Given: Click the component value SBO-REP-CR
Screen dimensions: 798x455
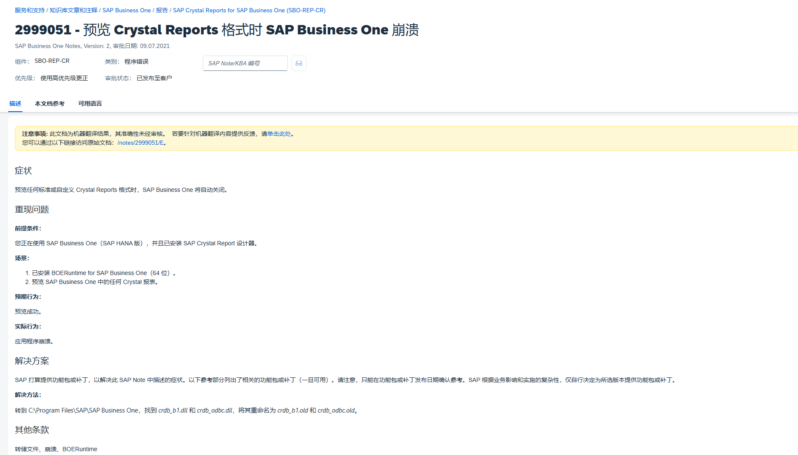Looking at the screenshot, I should click(x=52, y=61).
